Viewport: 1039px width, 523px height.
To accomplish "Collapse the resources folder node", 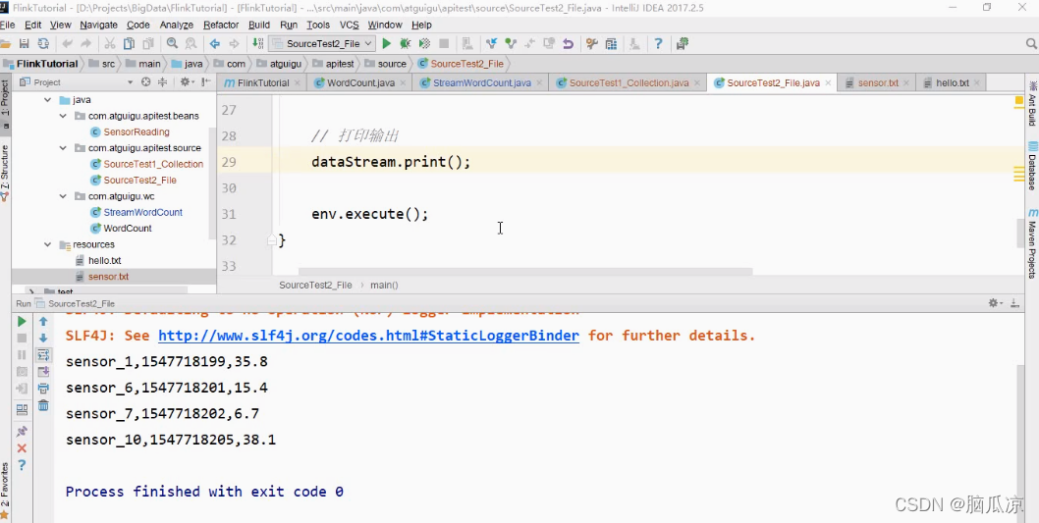I will [47, 244].
